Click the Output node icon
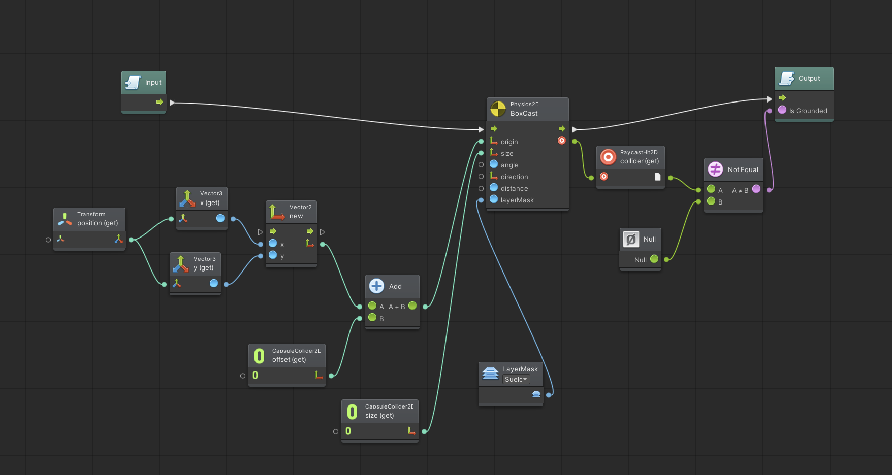This screenshot has height=475, width=892. (x=787, y=78)
